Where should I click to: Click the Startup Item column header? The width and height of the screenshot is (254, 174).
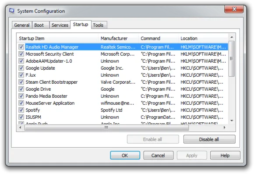tap(57, 39)
